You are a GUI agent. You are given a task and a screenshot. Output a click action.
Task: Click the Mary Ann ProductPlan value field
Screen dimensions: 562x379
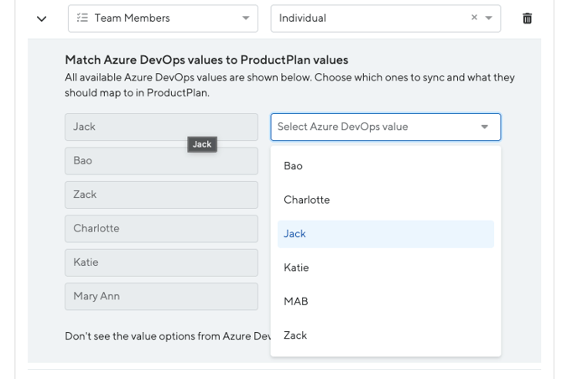click(x=161, y=296)
